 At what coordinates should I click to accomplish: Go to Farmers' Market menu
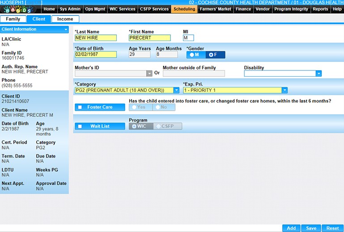coord(215,9)
